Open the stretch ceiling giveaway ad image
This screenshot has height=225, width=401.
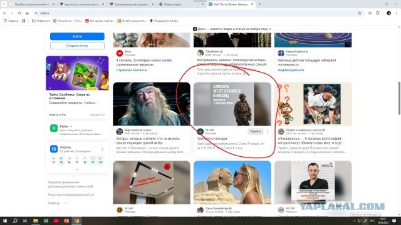point(152,182)
